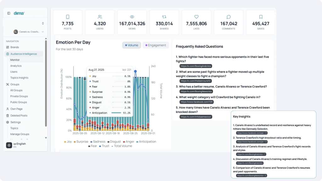322x181 pixels.
Task: Click the Settings gear icon in sidebar
Action: coord(8,122)
